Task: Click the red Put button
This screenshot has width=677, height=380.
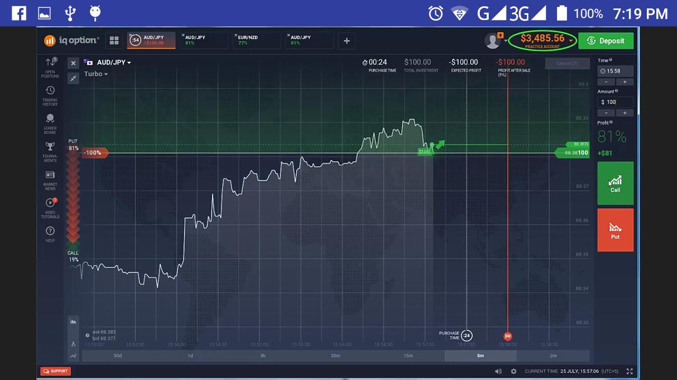Action: pos(615,230)
